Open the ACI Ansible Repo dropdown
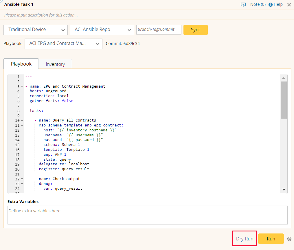Screen dimensions: 294x250 click(102, 30)
